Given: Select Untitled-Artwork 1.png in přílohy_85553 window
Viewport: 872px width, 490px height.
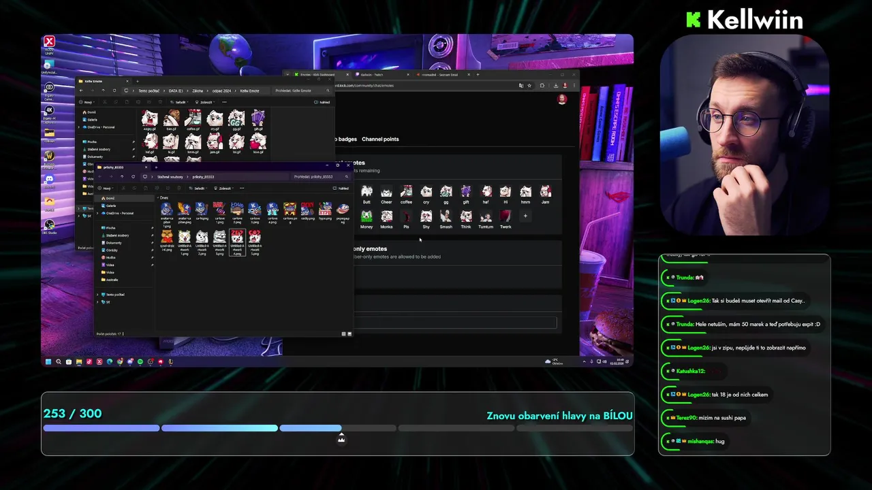Looking at the screenshot, I should [184, 242].
